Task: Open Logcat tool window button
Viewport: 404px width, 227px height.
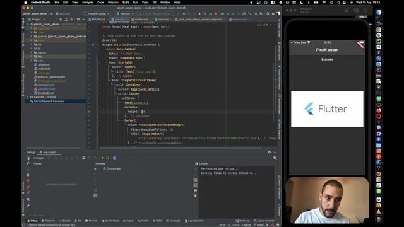Action: point(128,221)
